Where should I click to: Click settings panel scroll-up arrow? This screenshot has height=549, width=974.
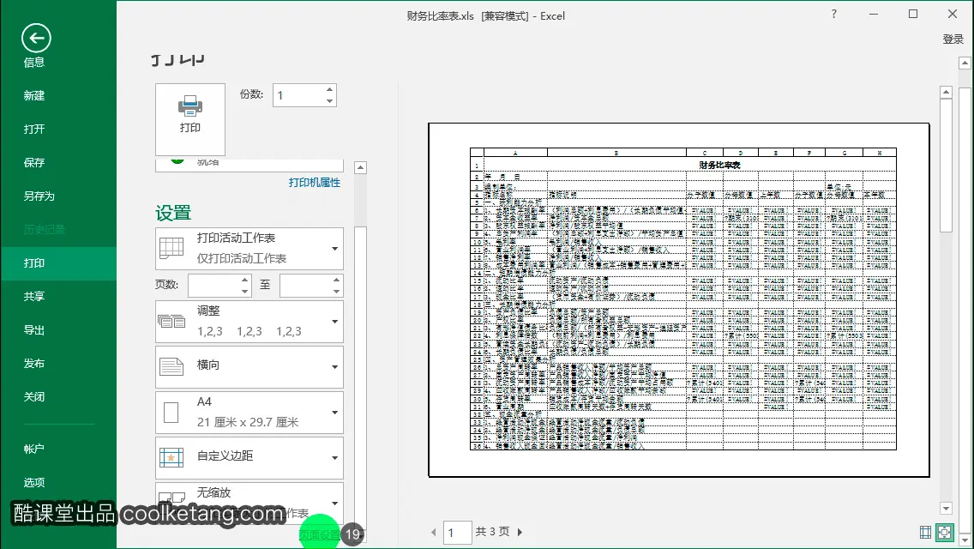tap(360, 168)
